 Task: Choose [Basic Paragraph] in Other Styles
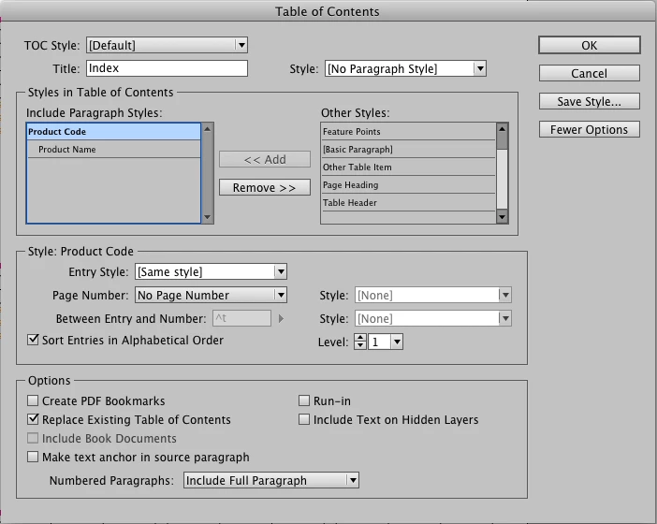pyautogui.click(x=409, y=149)
